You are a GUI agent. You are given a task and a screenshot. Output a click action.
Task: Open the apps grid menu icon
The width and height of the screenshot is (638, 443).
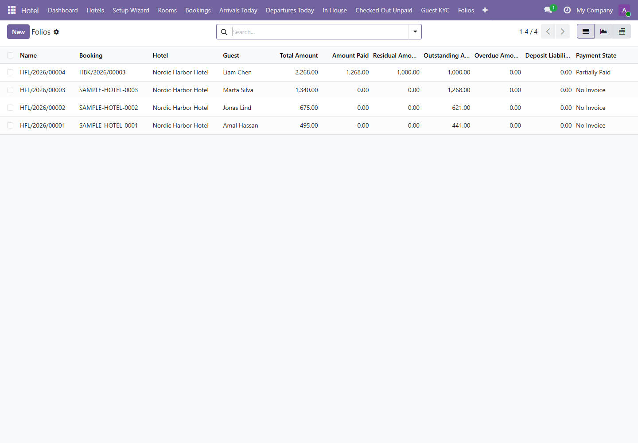pyautogui.click(x=12, y=10)
